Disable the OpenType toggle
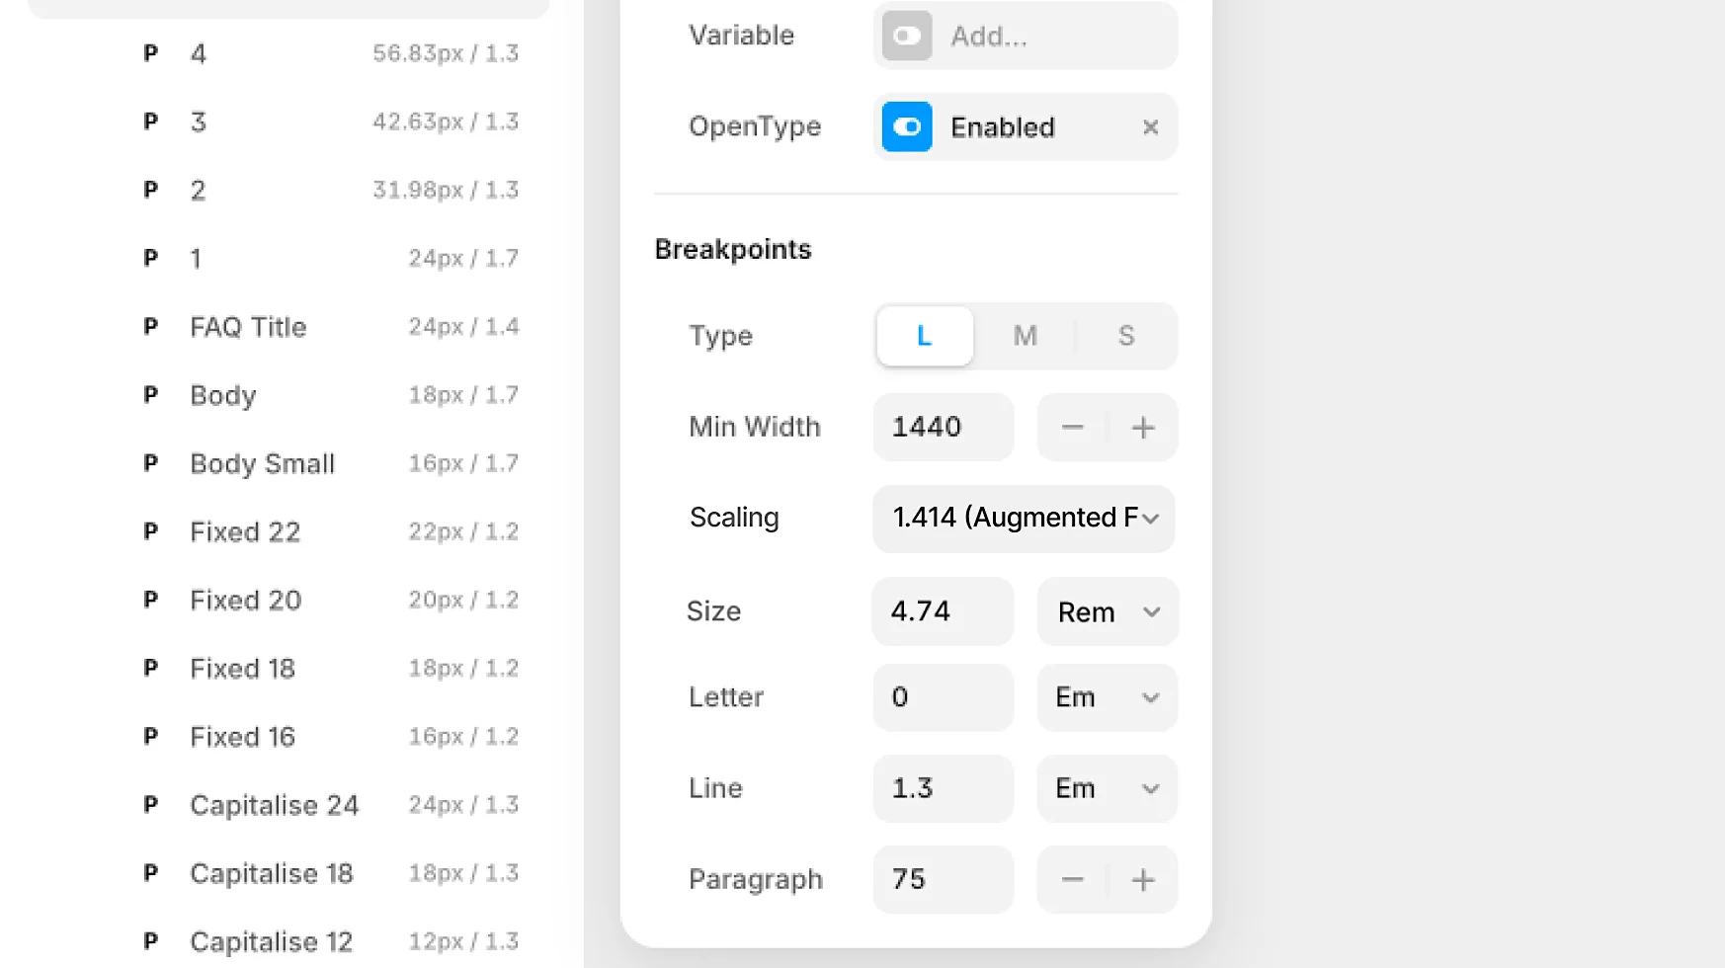The height and width of the screenshot is (968, 1725). point(906,126)
